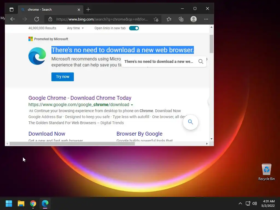Click the 'Try now' button
This screenshot has width=280, height=210.
[63, 77]
